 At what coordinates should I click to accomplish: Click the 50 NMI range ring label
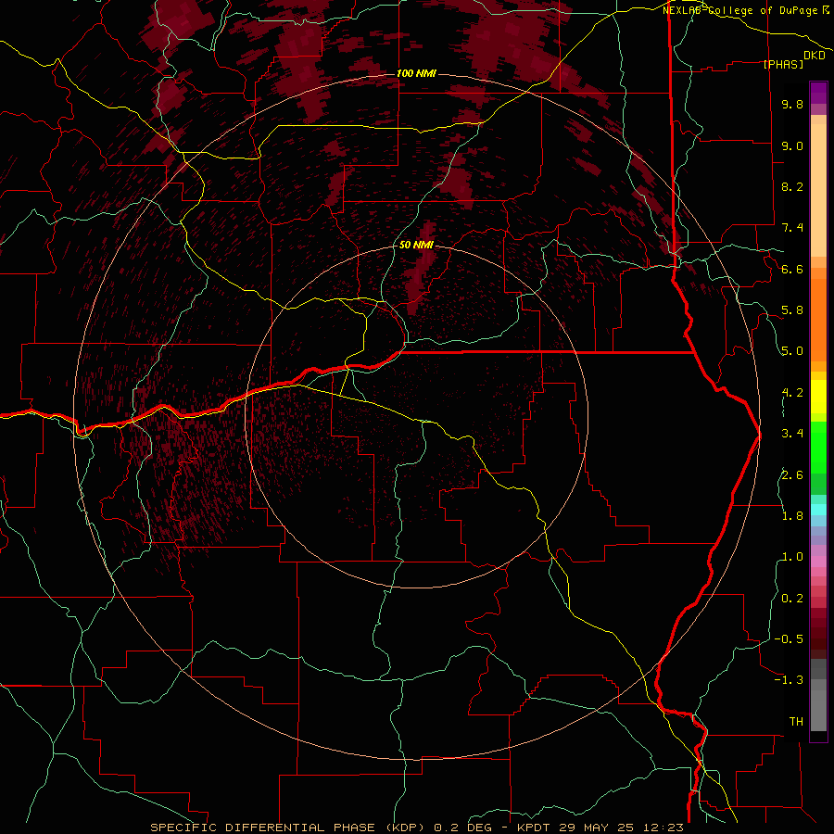click(416, 245)
